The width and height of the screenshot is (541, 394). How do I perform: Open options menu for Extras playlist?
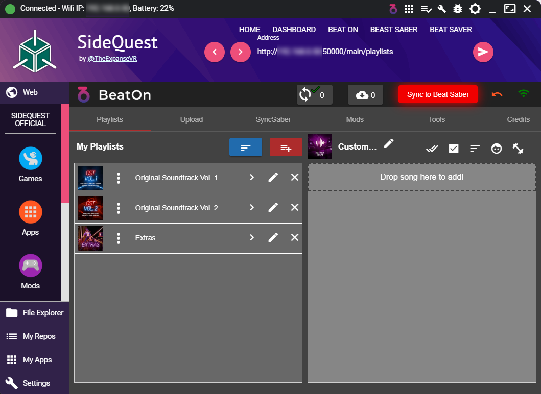[x=119, y=238]
